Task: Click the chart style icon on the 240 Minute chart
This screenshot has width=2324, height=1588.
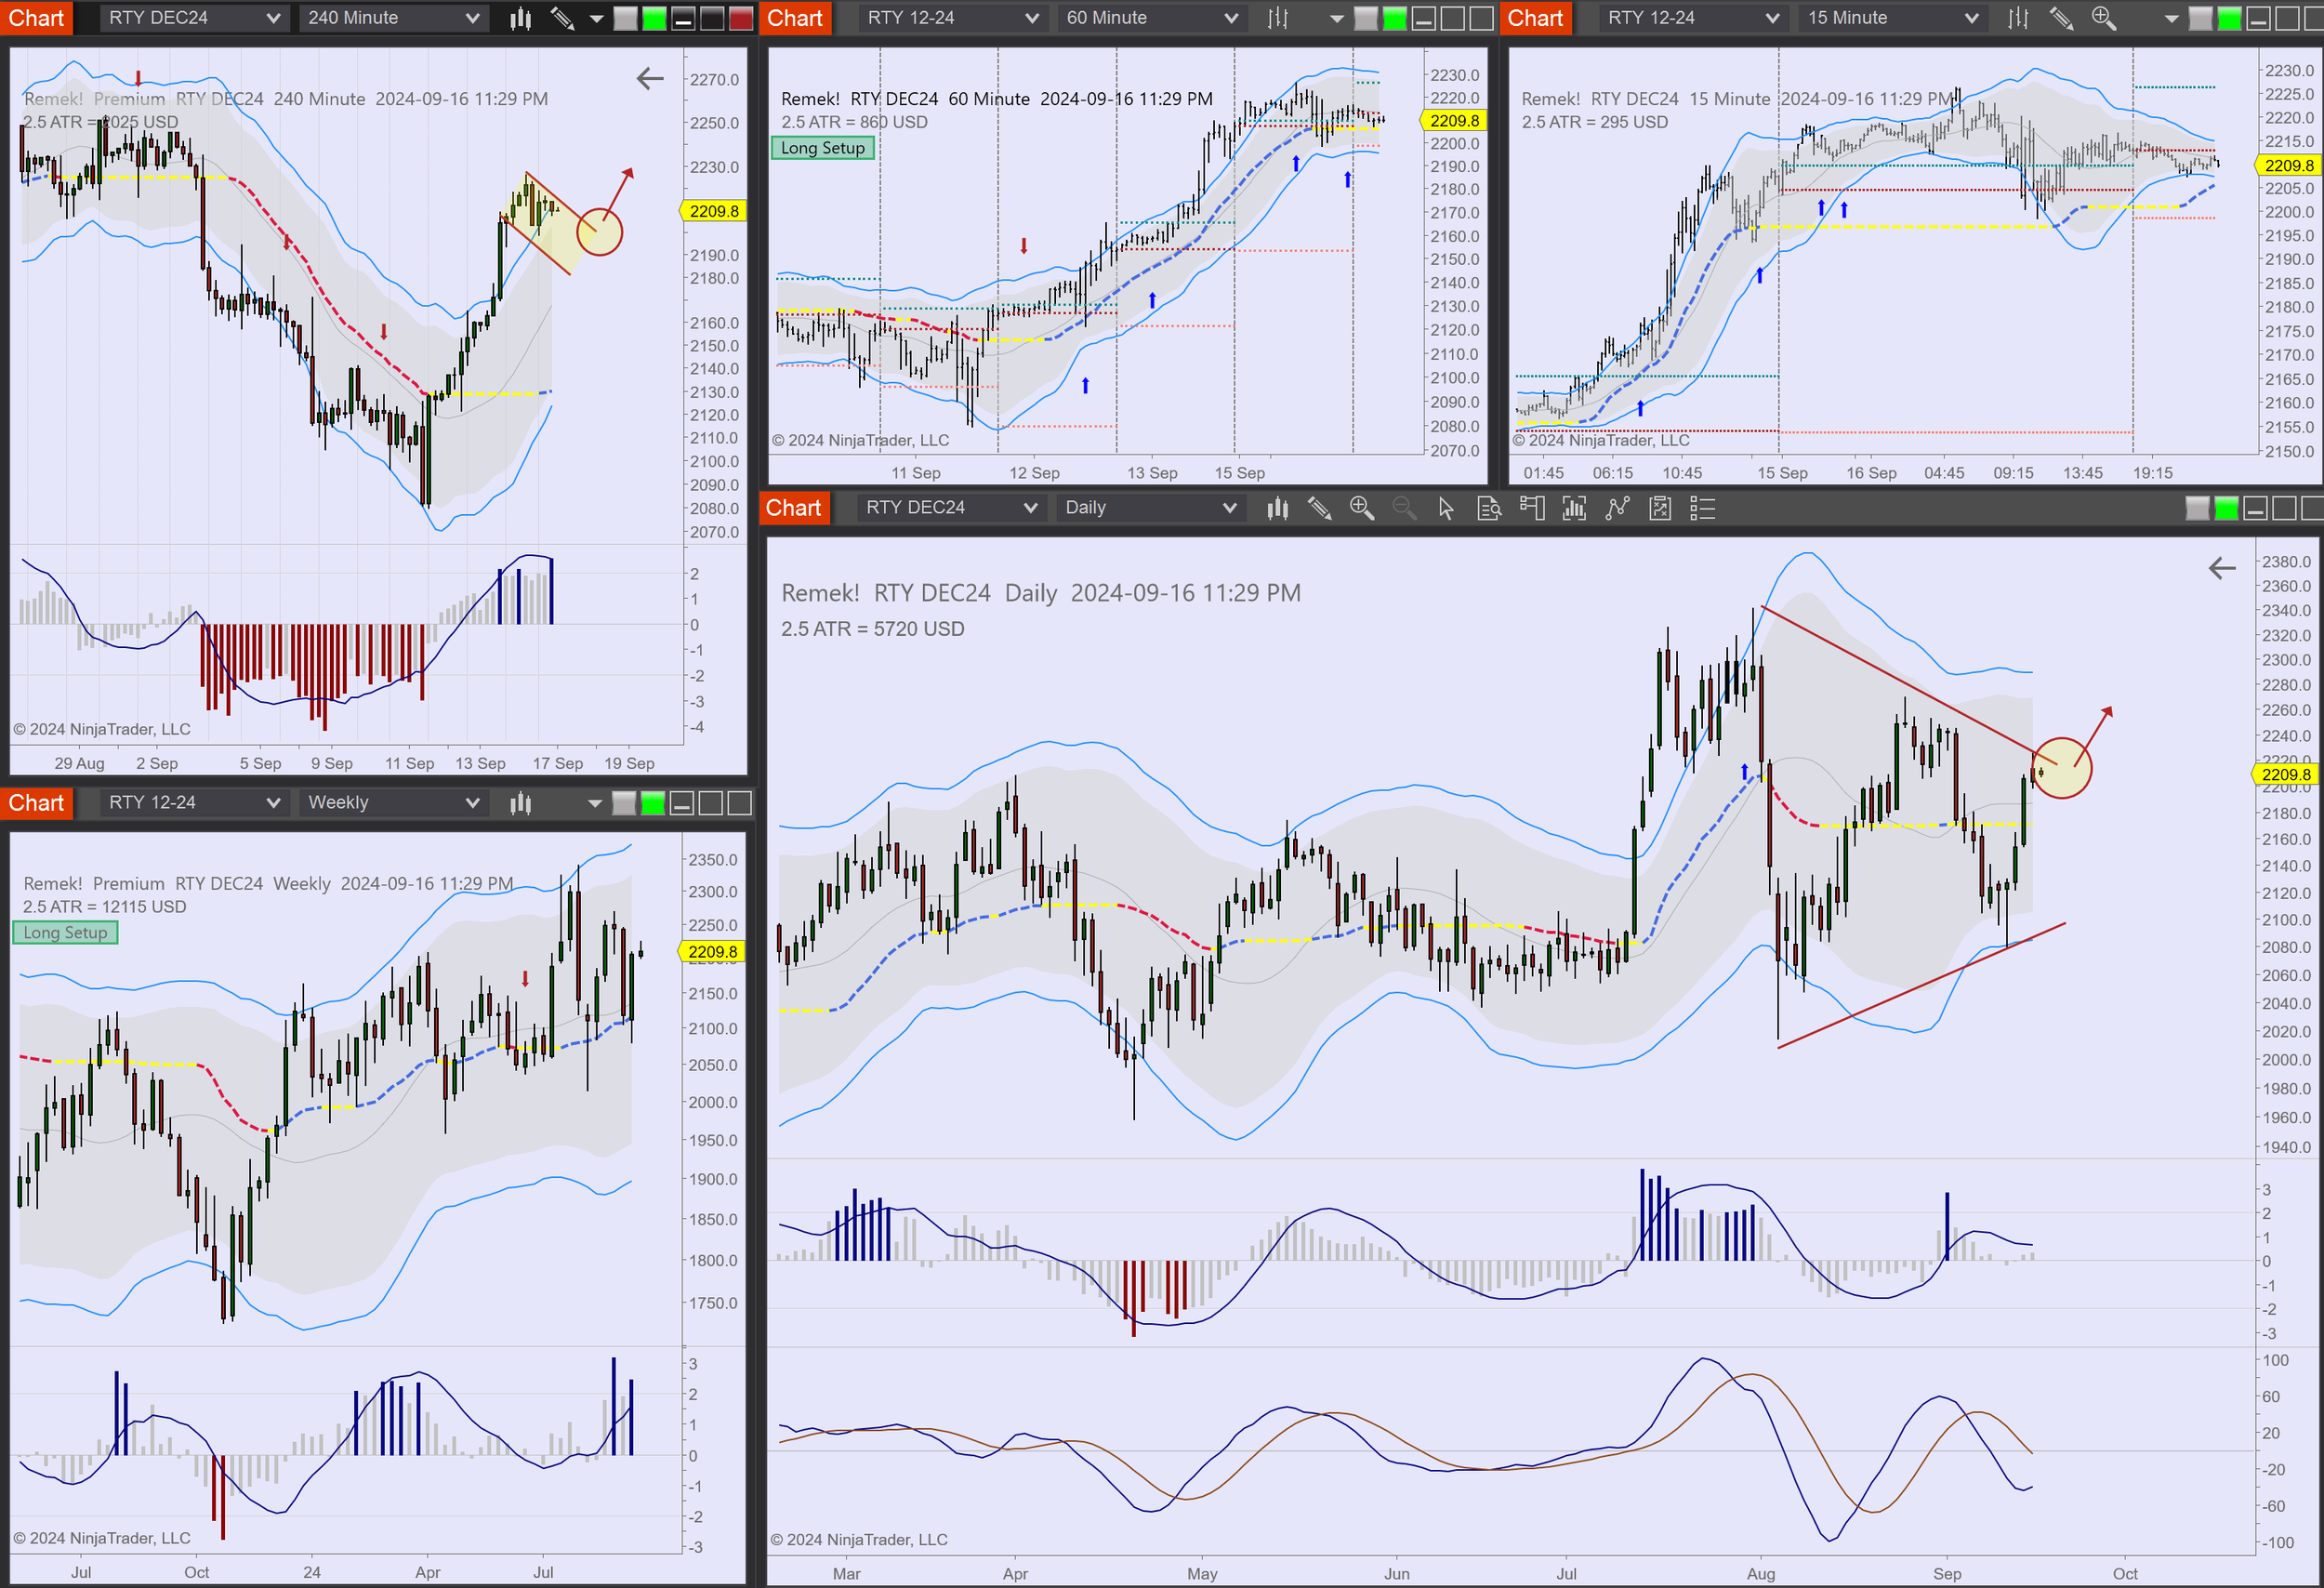Action: (519, 17)
